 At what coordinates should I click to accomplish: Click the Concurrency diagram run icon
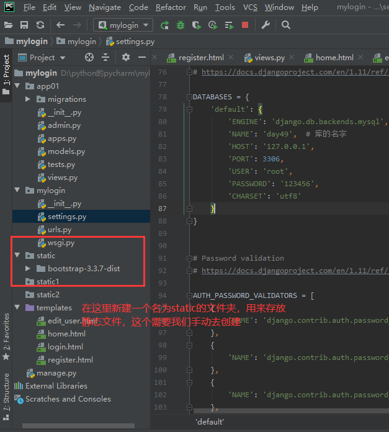(229, 25)
